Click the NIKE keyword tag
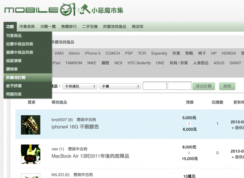This screenshot has width=244, height=178. coord(92,63)
